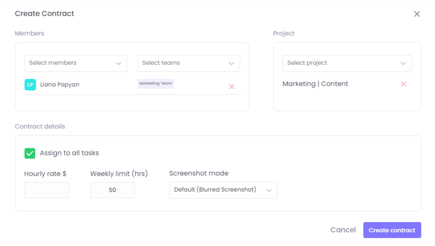Viewport: 435px width, 246px height.
Task: Click the Members section heading
Action: pyautogui.click(x=29, y=34)
